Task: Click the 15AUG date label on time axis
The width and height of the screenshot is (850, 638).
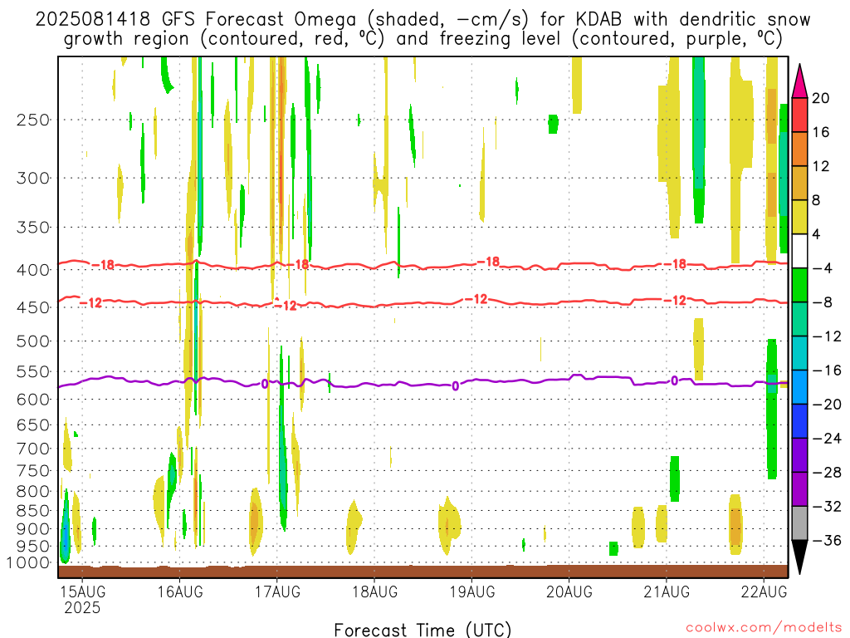Action: pyautogui.click(x=82, y=591)
